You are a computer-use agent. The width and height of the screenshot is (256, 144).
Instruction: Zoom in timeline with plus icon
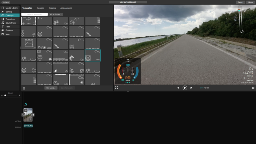tap(19, 95)
